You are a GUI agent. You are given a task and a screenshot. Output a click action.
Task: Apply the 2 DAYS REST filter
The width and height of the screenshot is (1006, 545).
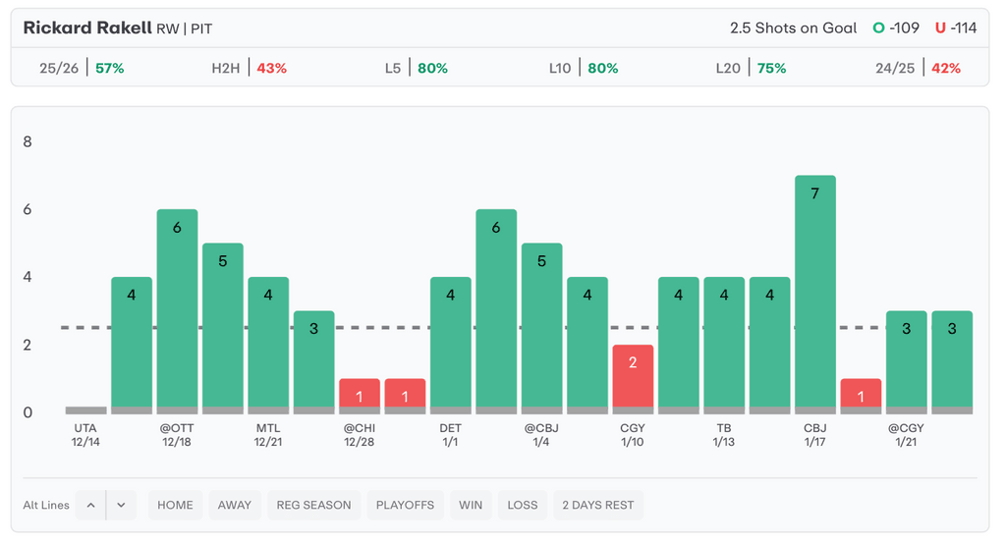click(x=597, y=505)
